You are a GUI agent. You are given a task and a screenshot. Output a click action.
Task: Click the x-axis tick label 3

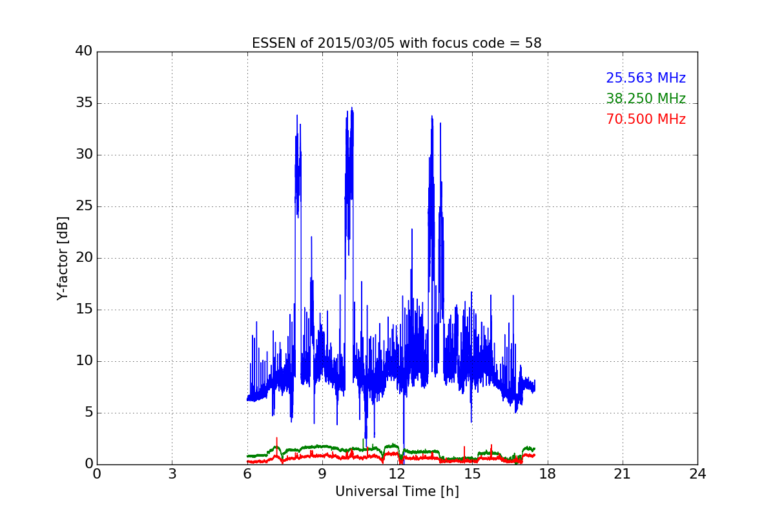coord(172,474)
